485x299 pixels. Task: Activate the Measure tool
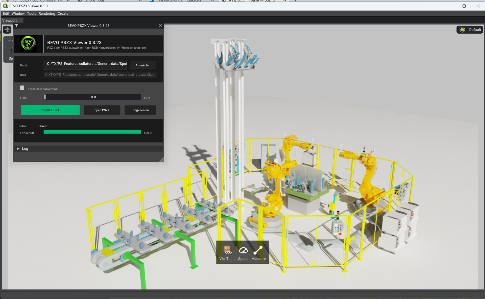point(258,253)
